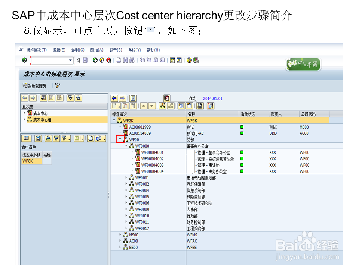Open the command field dropdown arrow

(x=70, y=61)
